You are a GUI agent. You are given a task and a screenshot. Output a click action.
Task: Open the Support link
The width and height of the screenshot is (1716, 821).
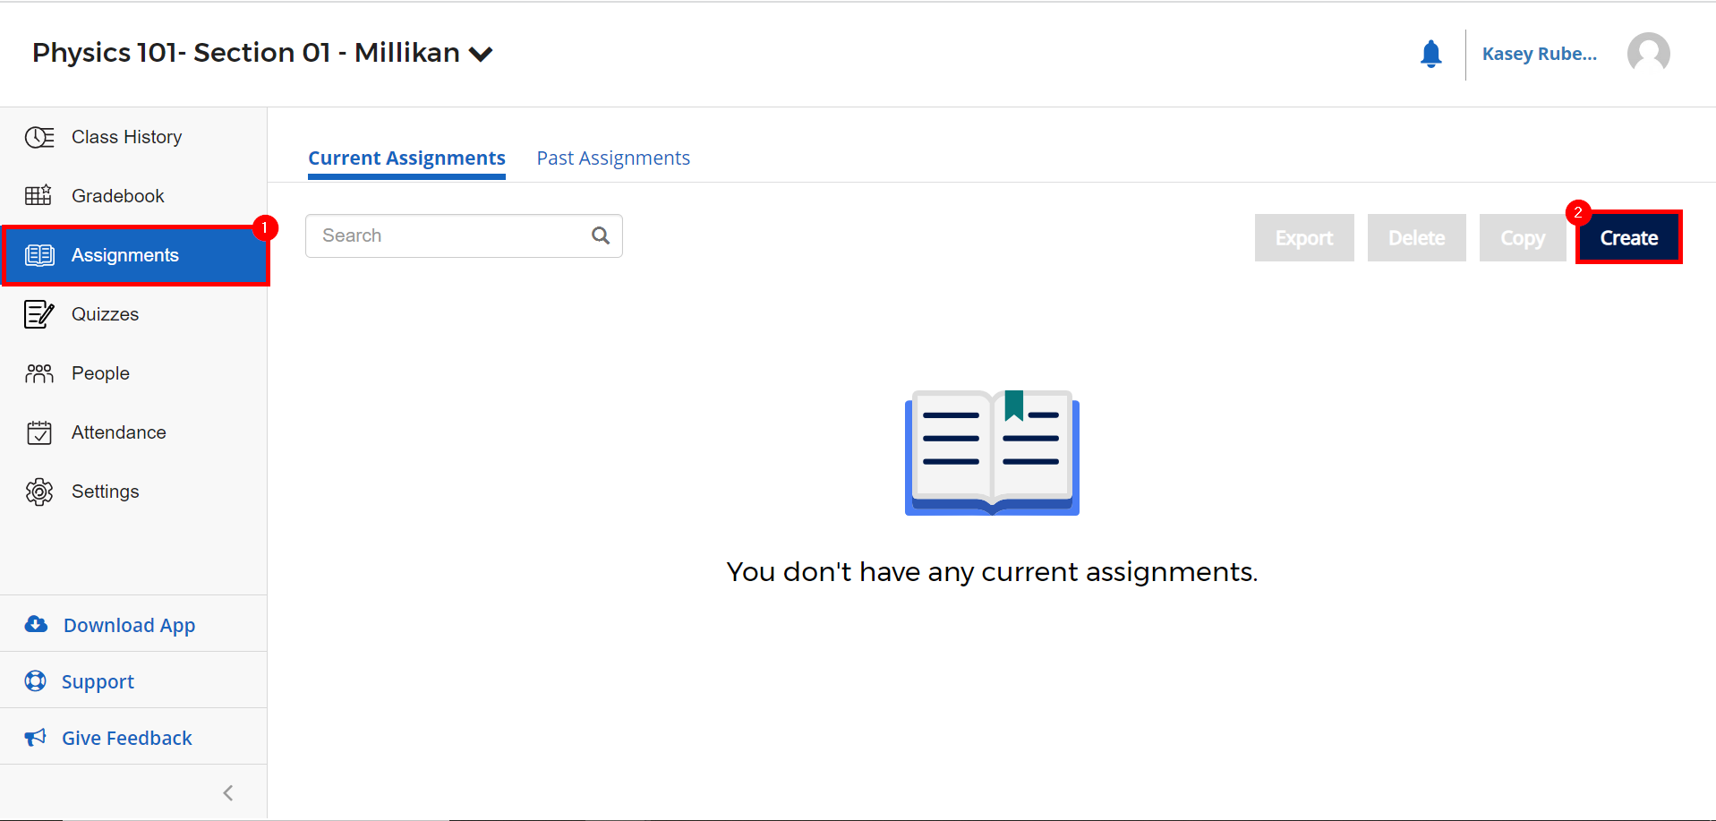(96, 680)
